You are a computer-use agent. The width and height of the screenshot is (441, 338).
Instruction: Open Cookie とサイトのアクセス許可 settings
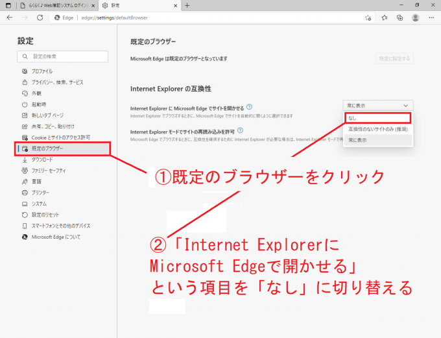pos(62,138)
